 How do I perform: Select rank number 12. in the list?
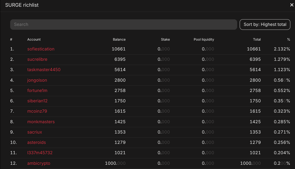pyautogui.click(x=13, y=163)
